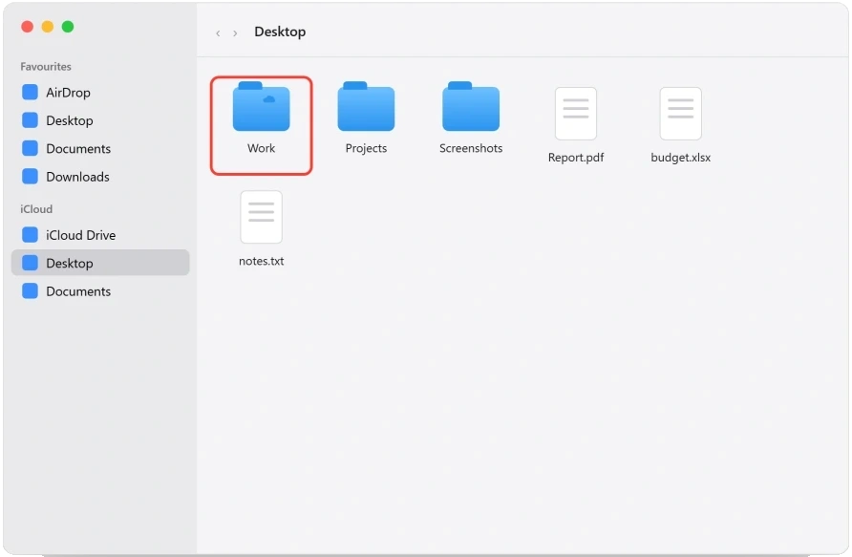Click the Work folder name label
The width and height of the screenshot is (852, 557).
[262, 148]
